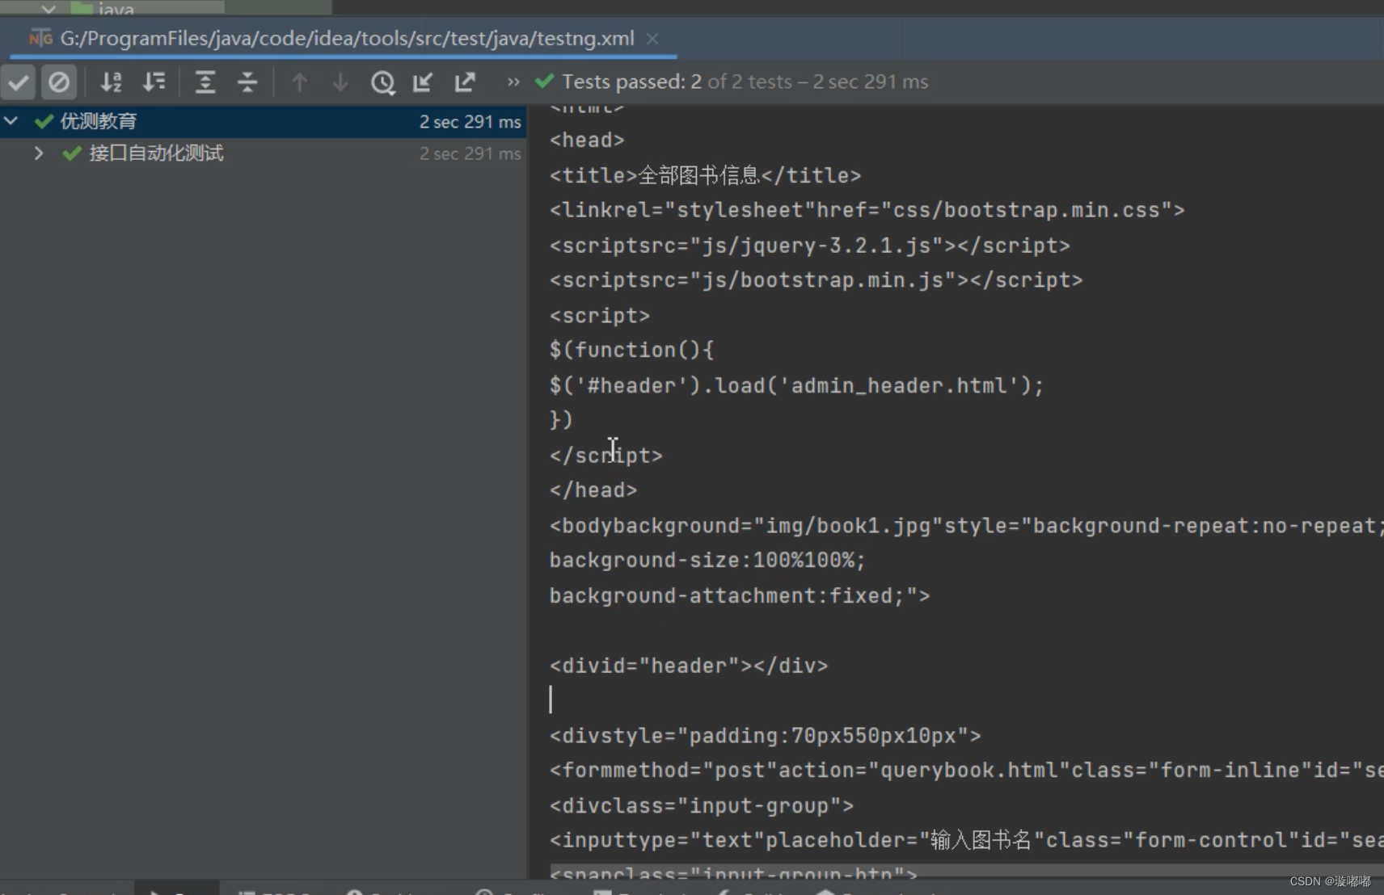This screenshot has height=895, width=1384.
Task: Toggle the Show Ignored tests button
Action: (x=59, y=82)
